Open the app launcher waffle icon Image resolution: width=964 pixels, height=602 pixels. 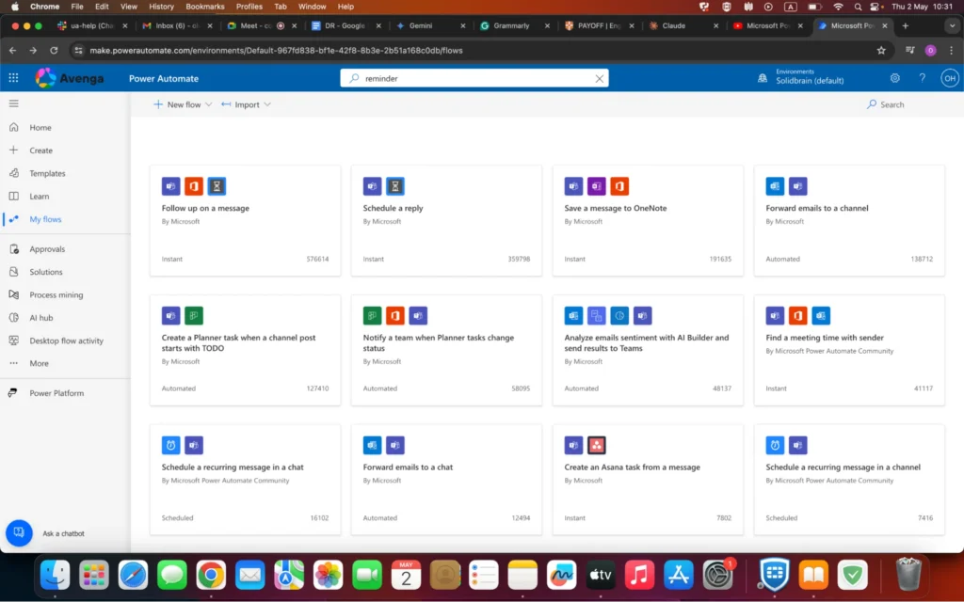point(13,78)
